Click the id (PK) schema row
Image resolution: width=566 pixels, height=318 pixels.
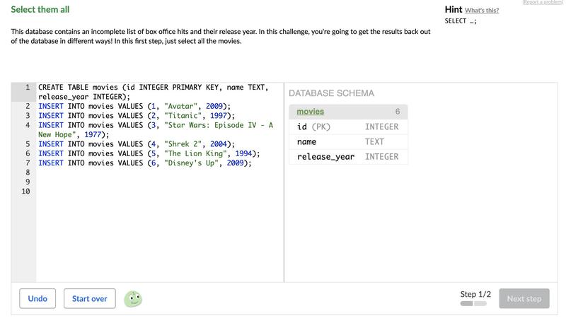tap(348, 127)
